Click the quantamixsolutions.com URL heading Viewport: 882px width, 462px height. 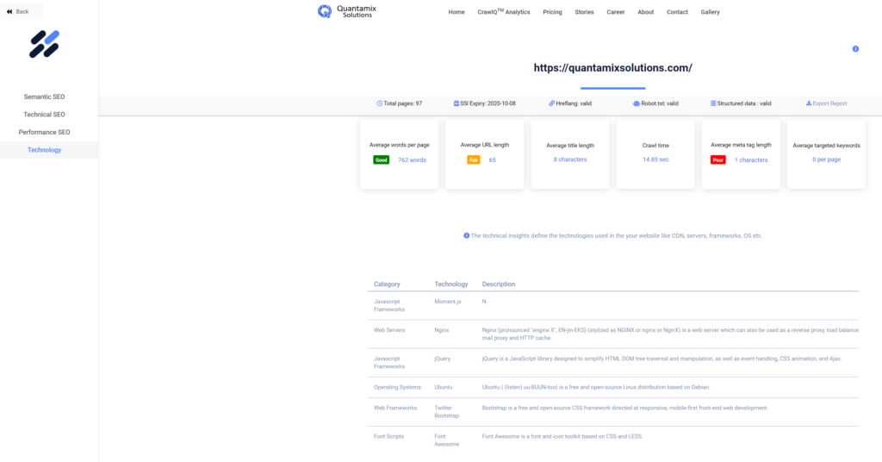pyautogui.click(x=612, y=67)
